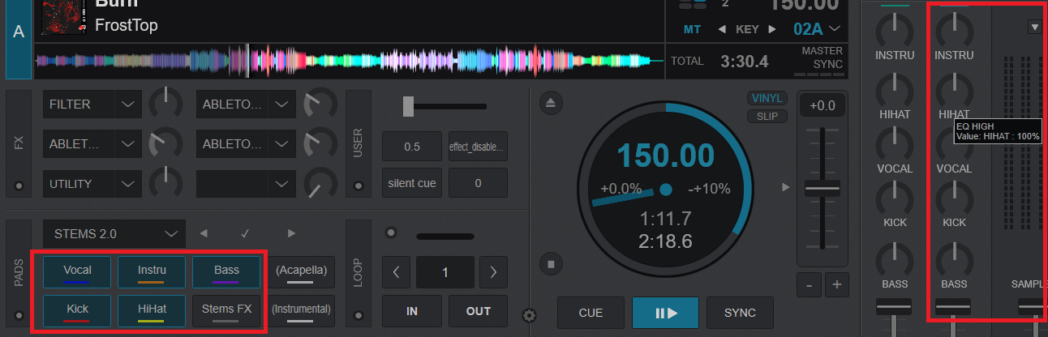Click the play/pause button
This screenshot has height=337, width=1048.
click(x=665, y=313)
